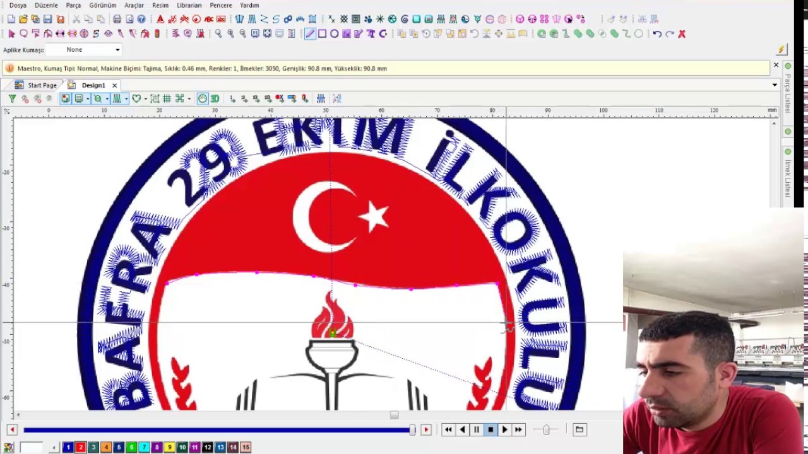
Task: Click the ABC monogram text icon
Action: coord(208,20)
